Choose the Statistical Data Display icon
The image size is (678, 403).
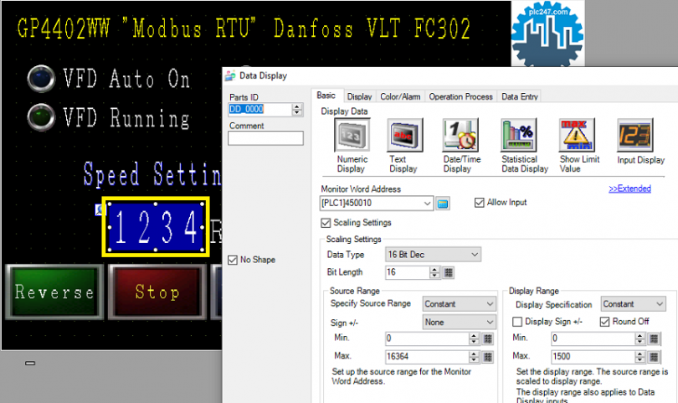[x=518, y=135]
